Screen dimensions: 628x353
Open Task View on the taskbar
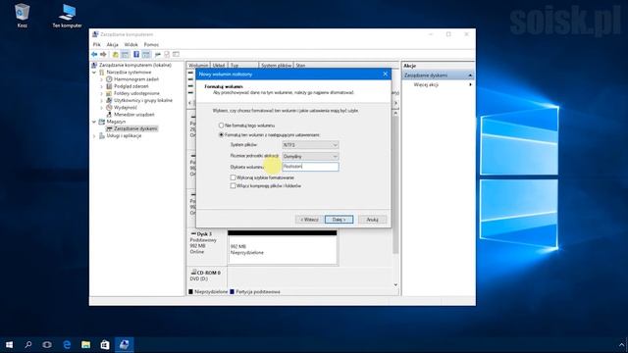tap(47, 344)
